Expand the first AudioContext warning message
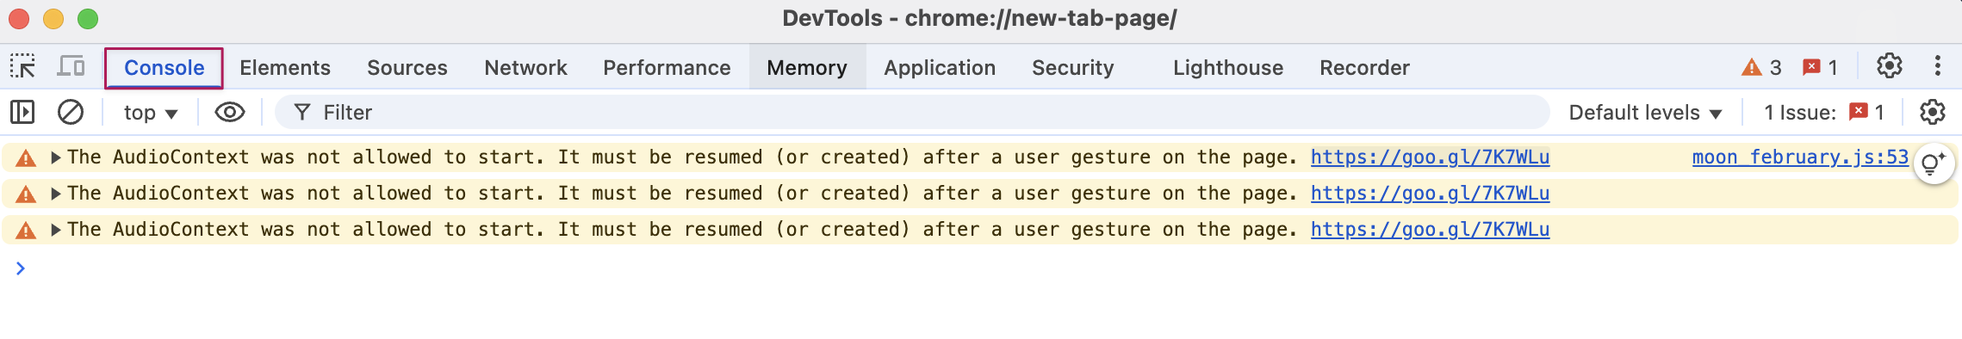Viewport: 1962px width, 339px height. pos(55,157)
